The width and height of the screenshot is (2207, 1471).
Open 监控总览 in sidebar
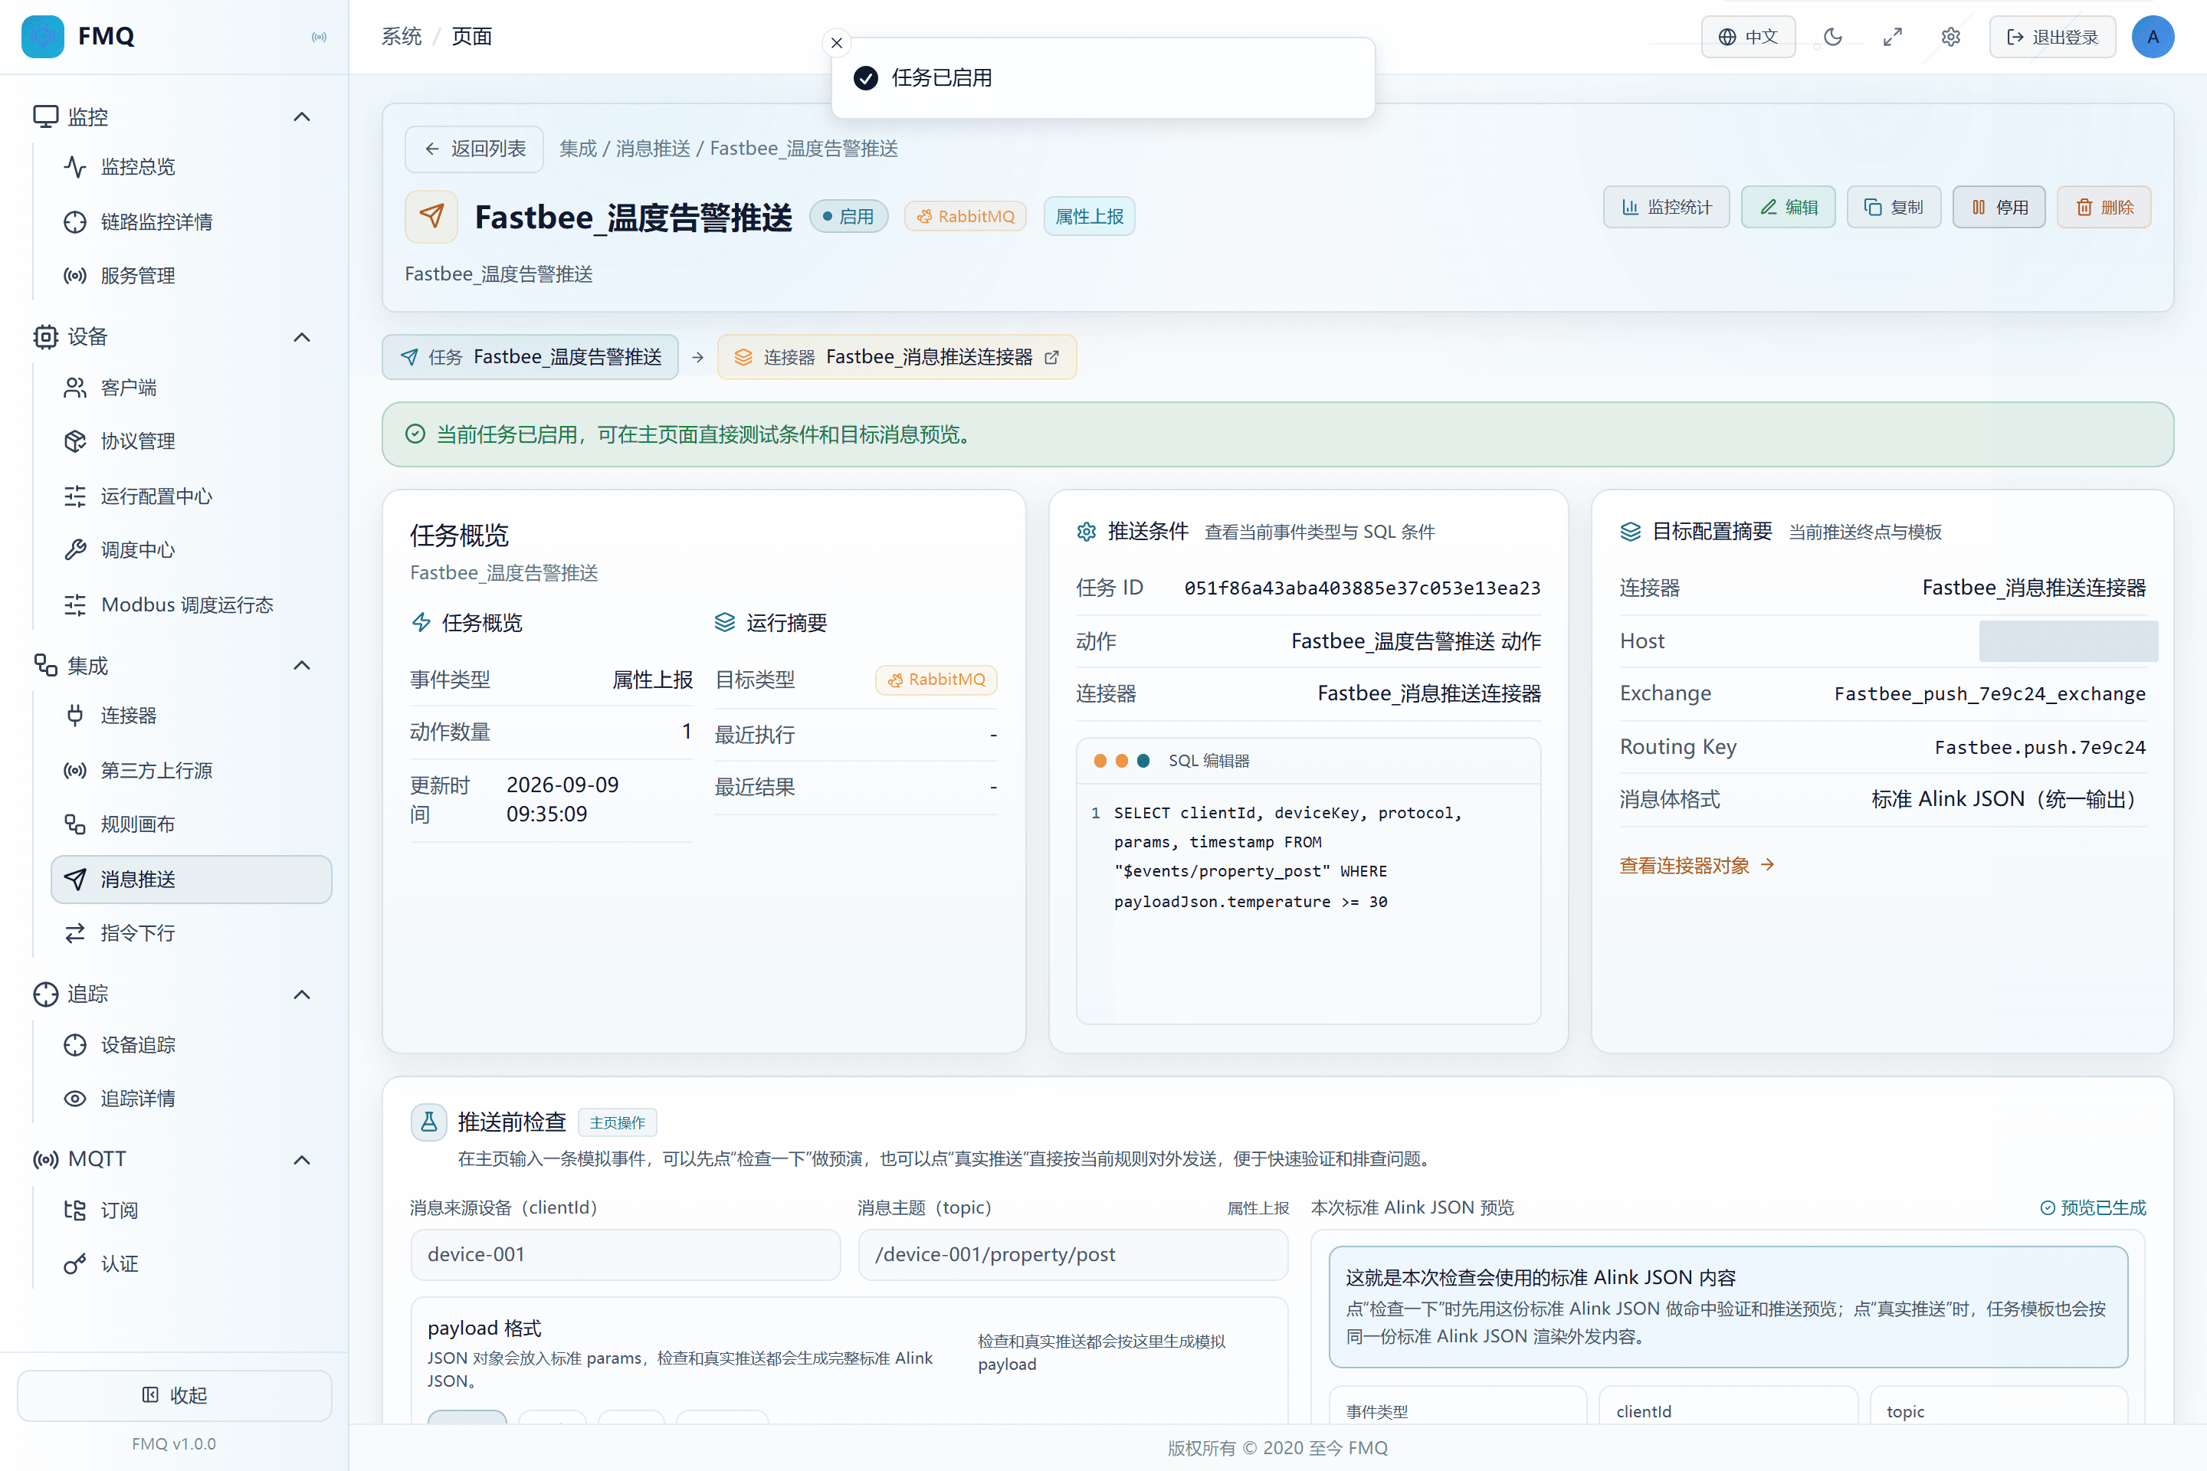[x=191, y=166]
